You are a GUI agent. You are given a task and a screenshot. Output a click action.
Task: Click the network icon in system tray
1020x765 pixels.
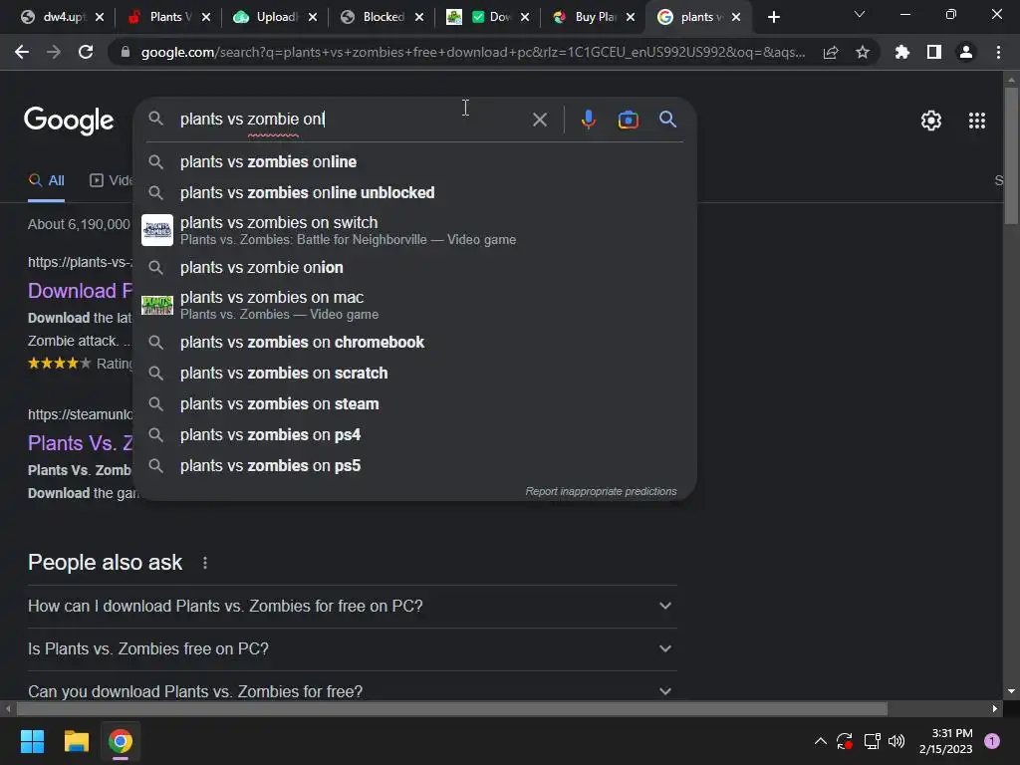(871, 741)
